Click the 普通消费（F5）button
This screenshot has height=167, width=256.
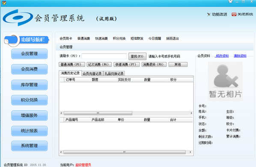[x=72, y=65]
